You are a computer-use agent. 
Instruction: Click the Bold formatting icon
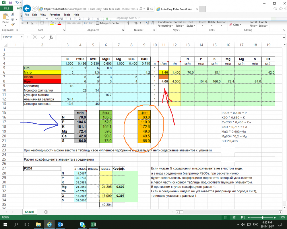[x=22, y=23]
